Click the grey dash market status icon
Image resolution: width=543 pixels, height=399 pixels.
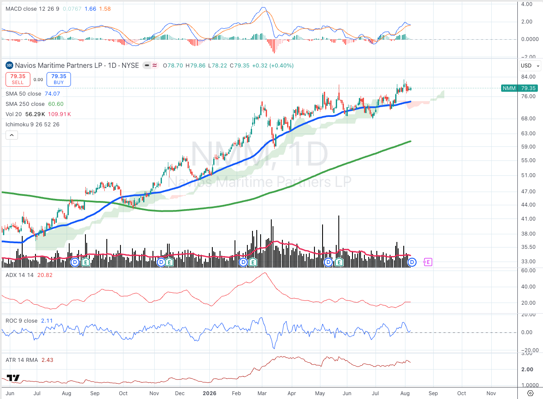point(147,65)
